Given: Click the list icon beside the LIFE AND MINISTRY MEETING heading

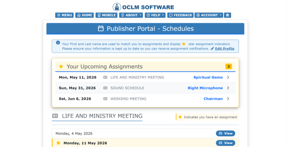Looking at the screenshot, I should point(55,116).
